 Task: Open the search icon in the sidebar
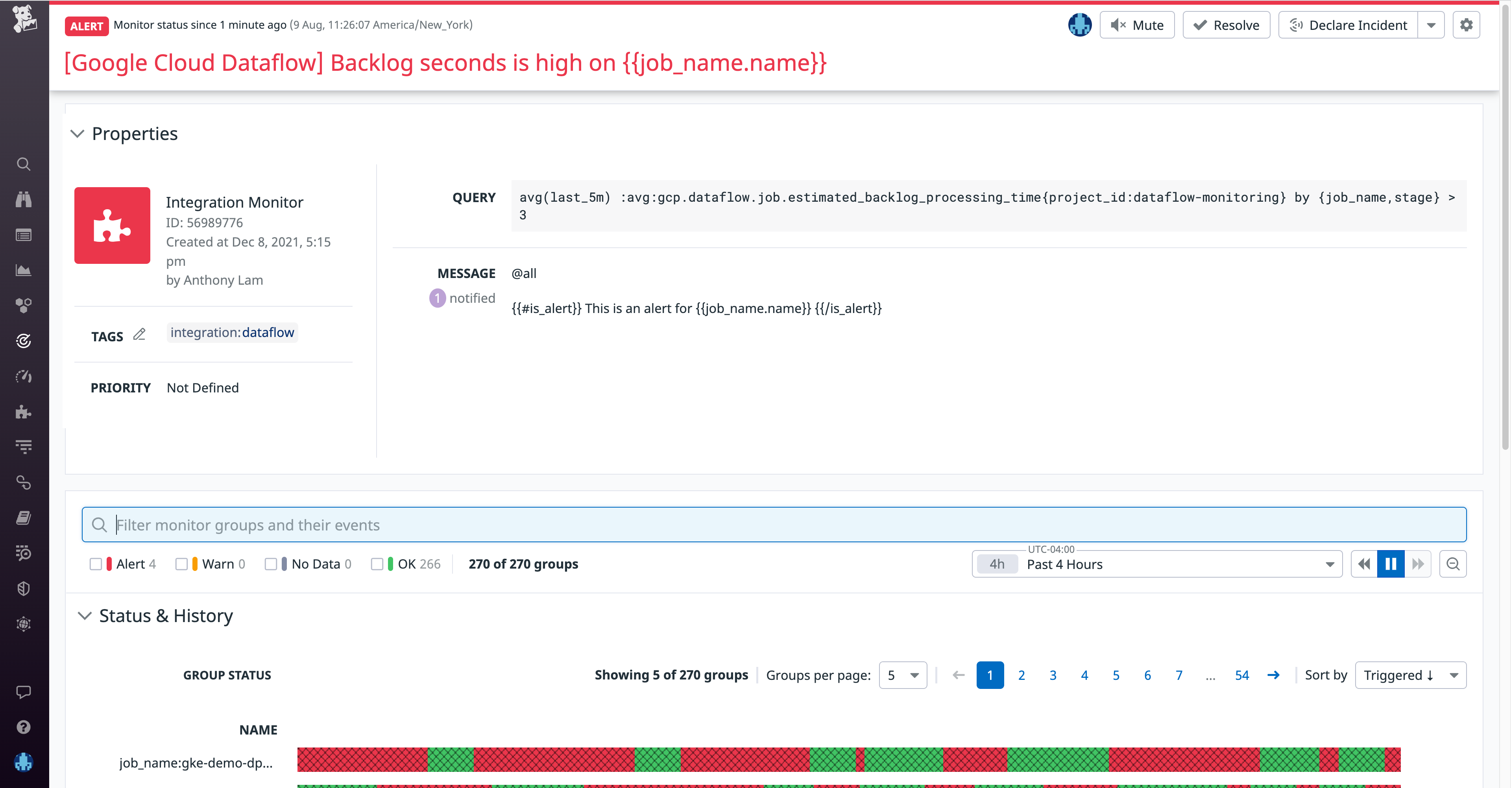coord(24,164)
